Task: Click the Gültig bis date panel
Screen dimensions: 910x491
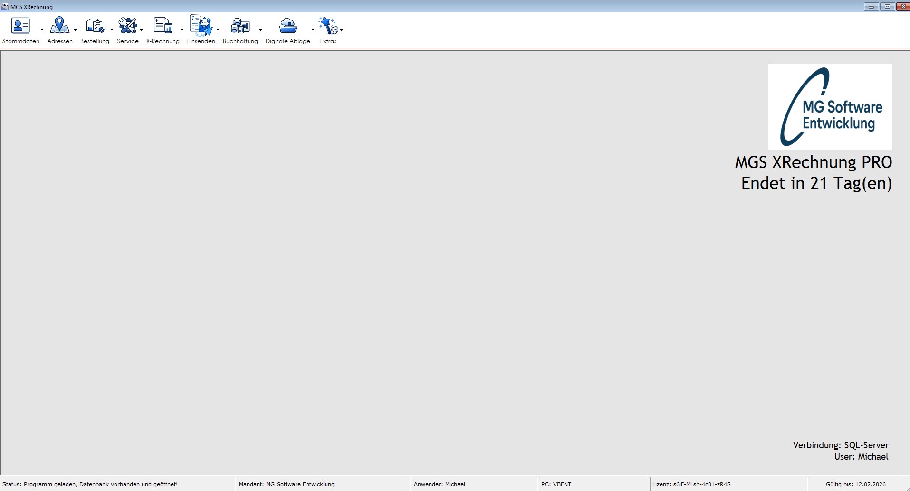Action: (855, 484)
